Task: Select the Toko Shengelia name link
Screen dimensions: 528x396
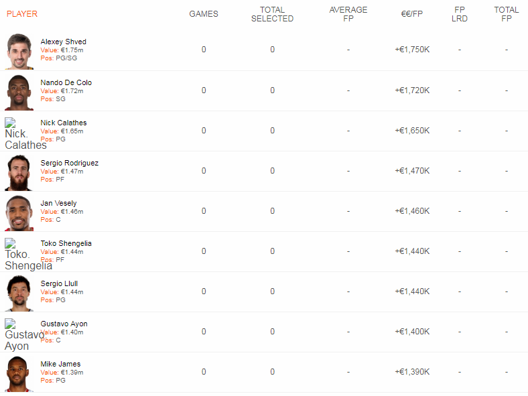Action: [x=66, y=243]
